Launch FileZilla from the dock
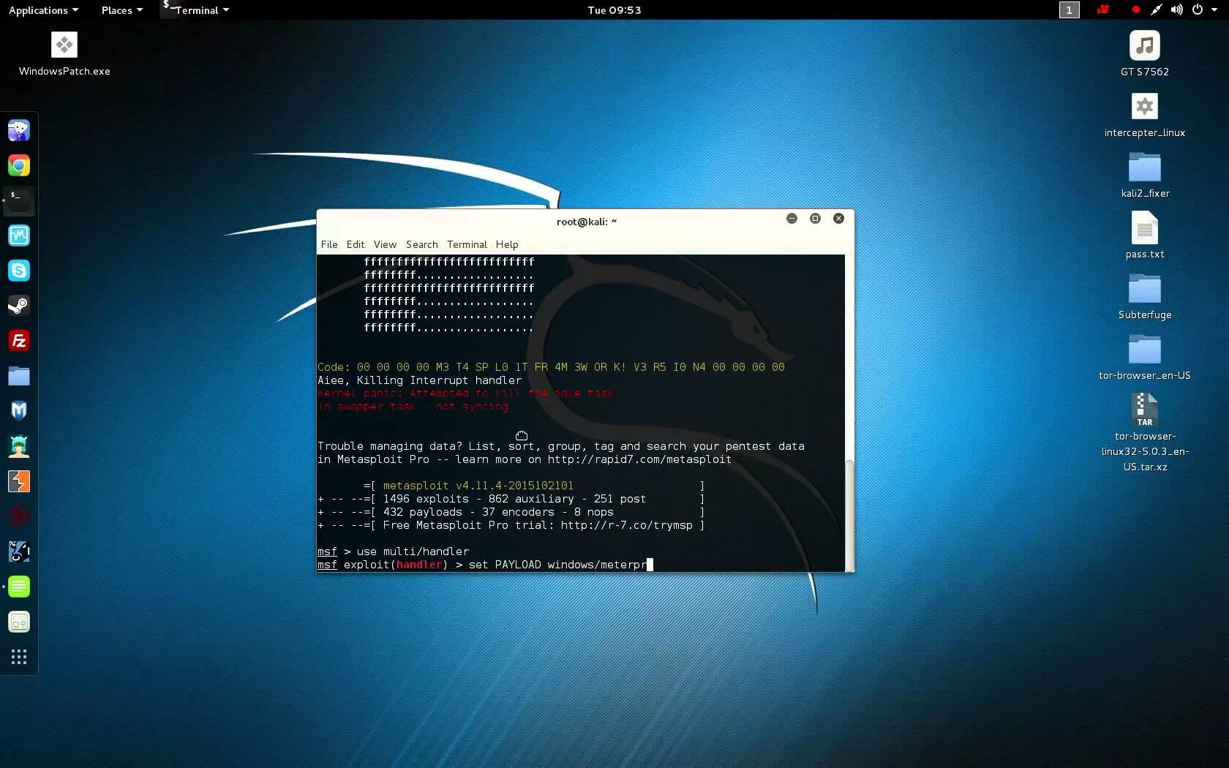This screenshot has height=768, width=1229. 19,341
